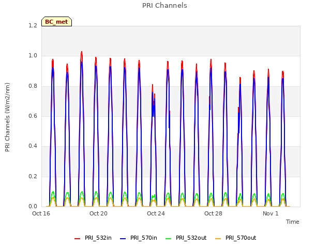Toggle PRI_532out series in legend
The image size is (331, 248).
tap(186, 238)
